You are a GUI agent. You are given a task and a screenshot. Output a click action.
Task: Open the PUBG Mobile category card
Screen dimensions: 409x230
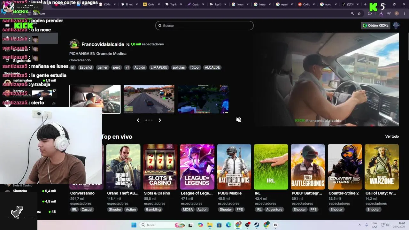click(x=234, y=167)
